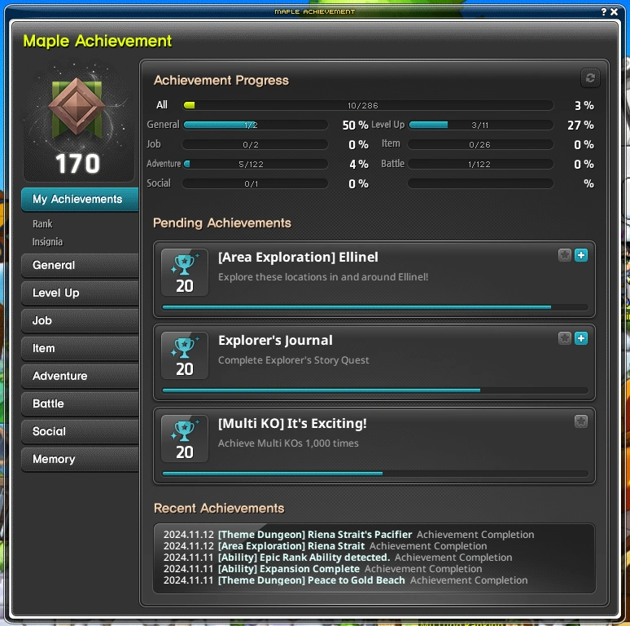Click the Job progress bar 0/2

tap(255, 144)
